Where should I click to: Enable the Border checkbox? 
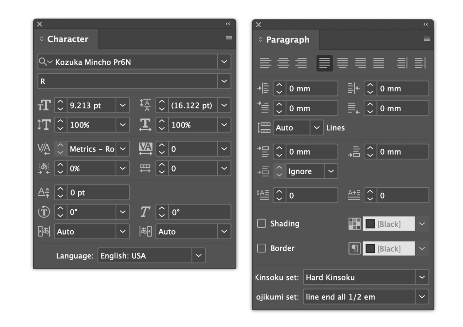coord(262,248)
